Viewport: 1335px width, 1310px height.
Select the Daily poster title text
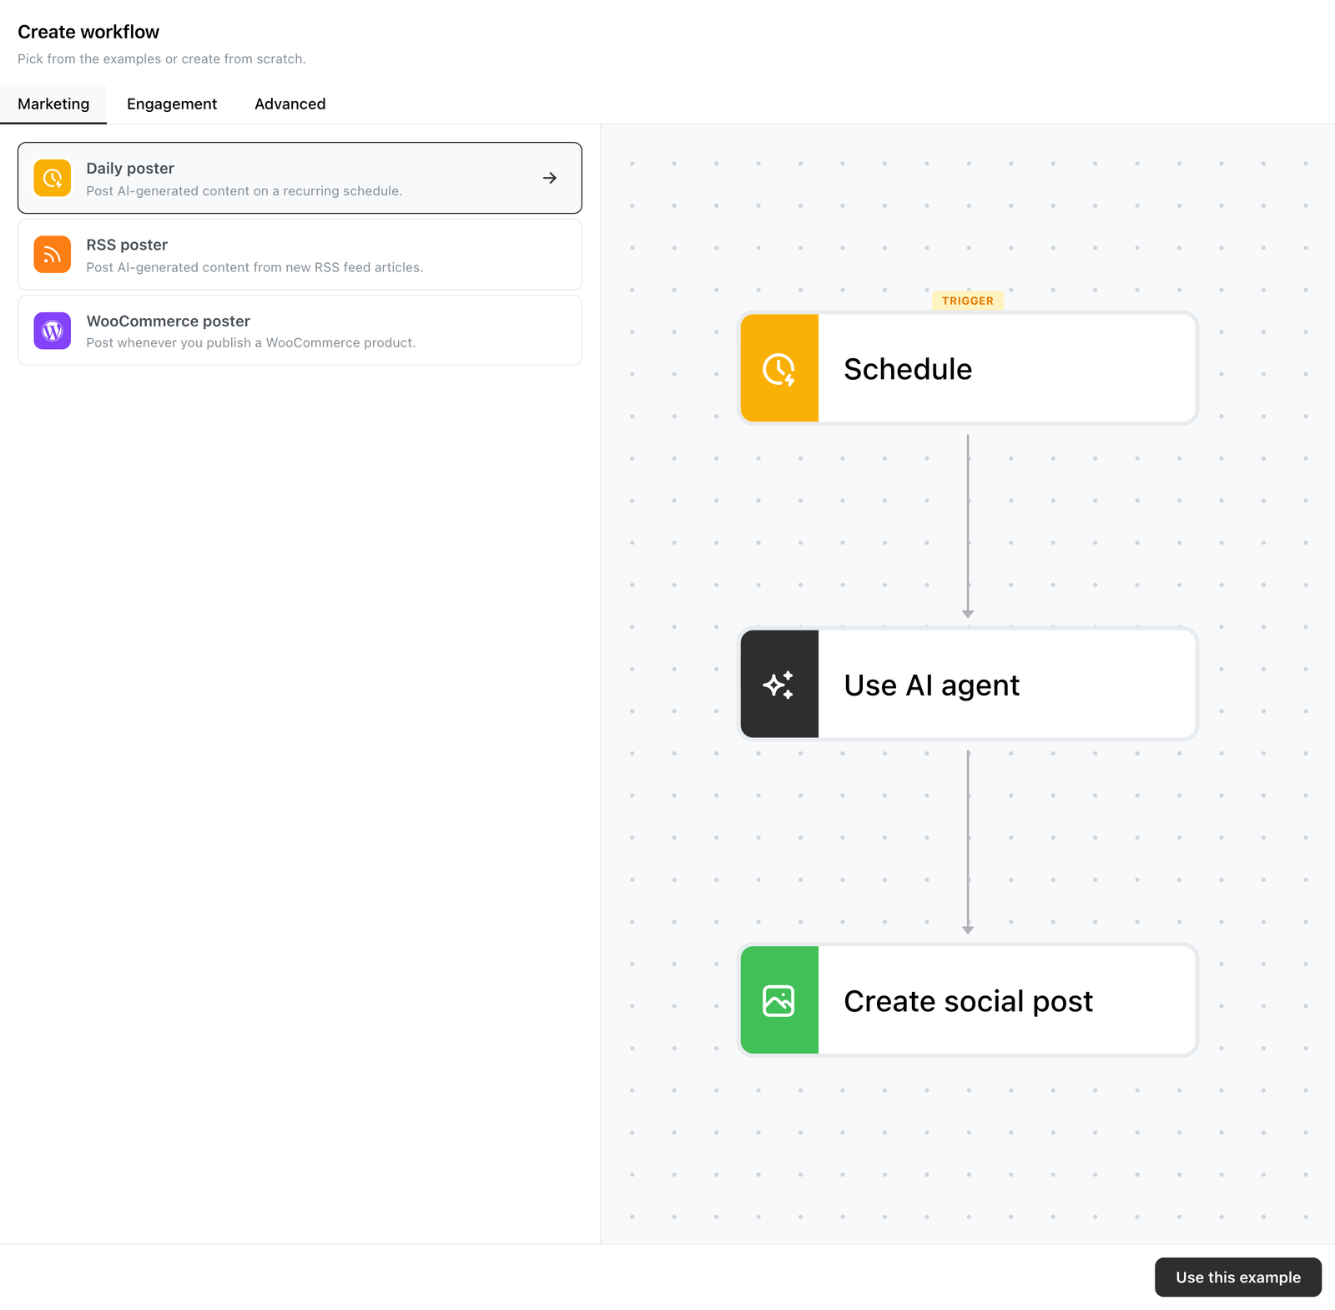click(x=130, y=168)
